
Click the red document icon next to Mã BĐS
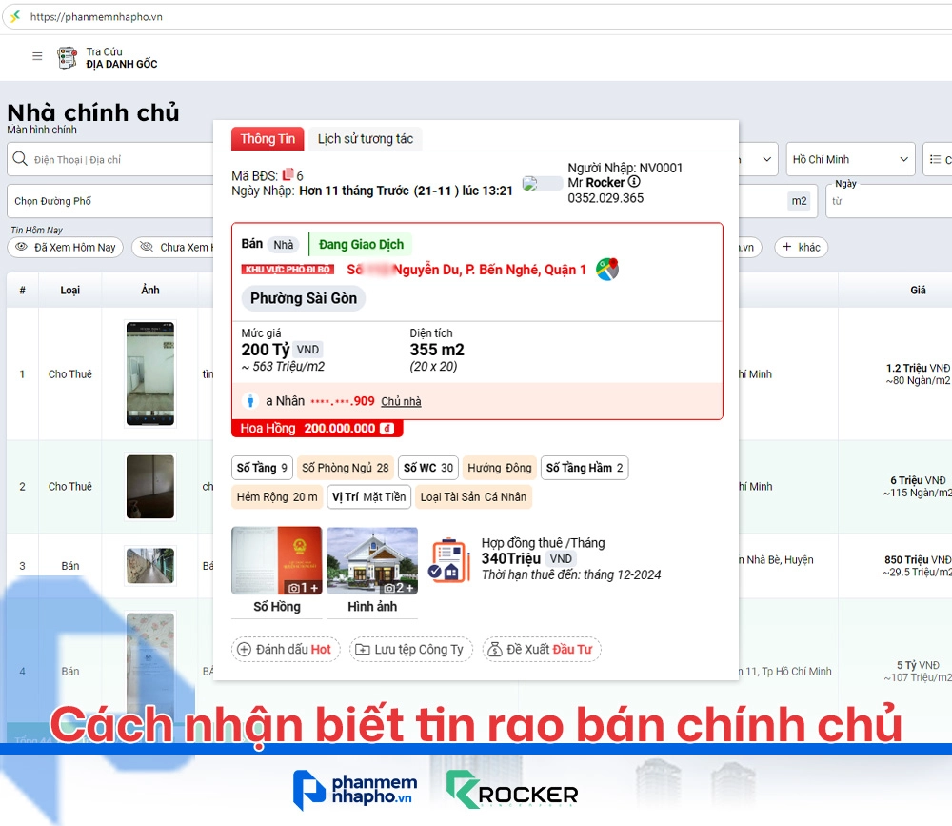[x=288, y=175]
